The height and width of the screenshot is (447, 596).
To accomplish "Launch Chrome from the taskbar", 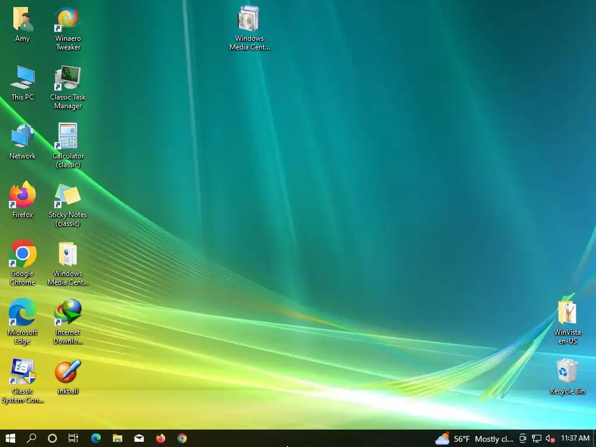I will [182, 438].
